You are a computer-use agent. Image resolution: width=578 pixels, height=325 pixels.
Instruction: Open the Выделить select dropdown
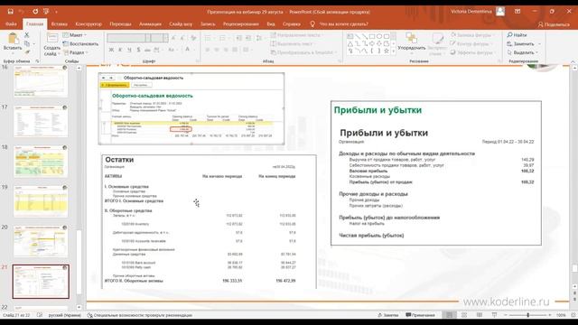point(523,52)
